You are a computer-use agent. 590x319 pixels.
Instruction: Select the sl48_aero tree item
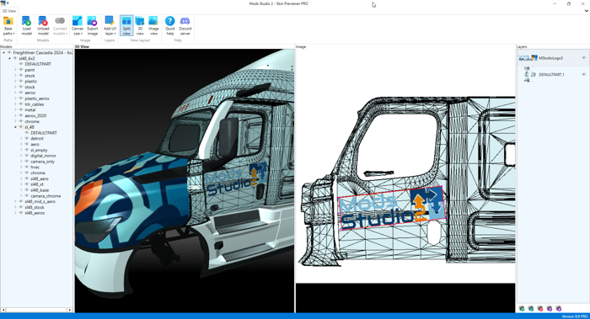point(40,178)
